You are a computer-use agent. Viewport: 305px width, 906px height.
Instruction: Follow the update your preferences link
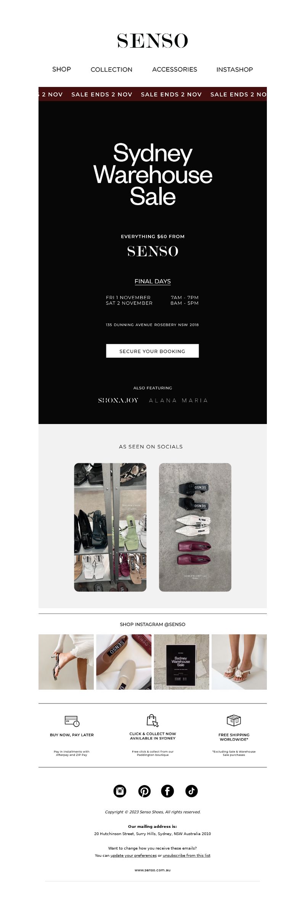tap(133, 855)
